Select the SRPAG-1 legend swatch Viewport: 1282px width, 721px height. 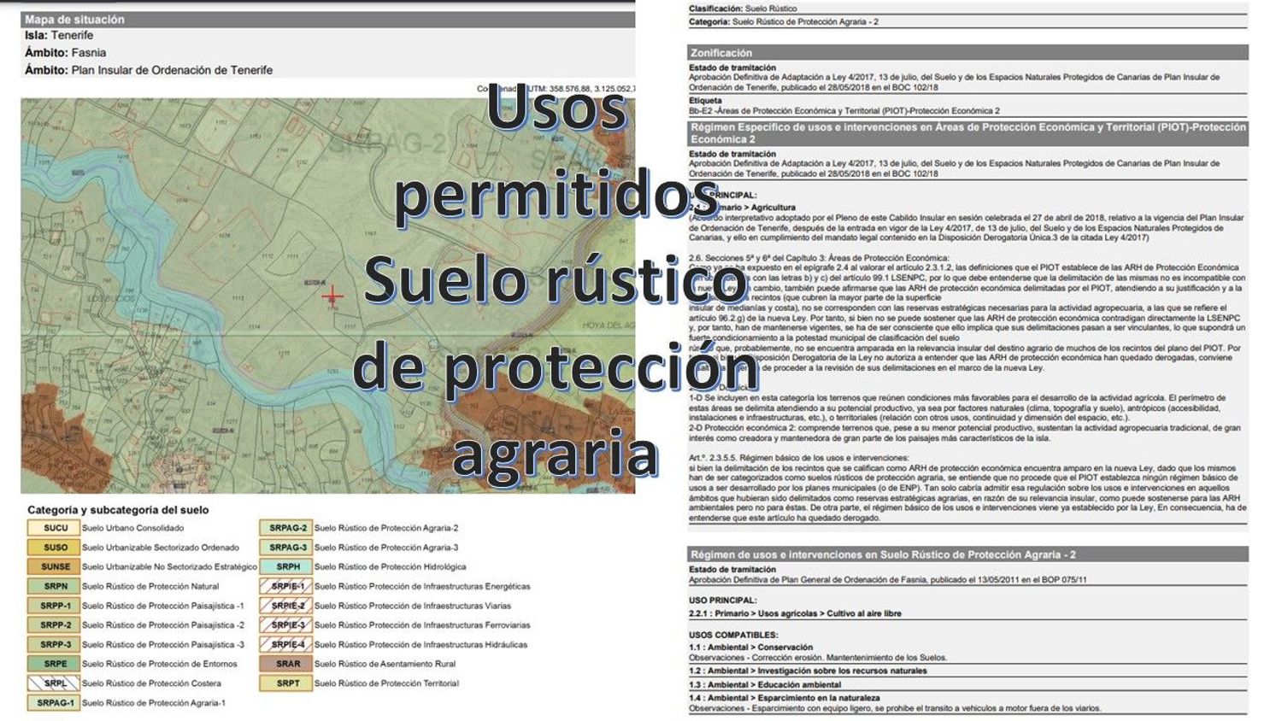[x=54, y=703]
